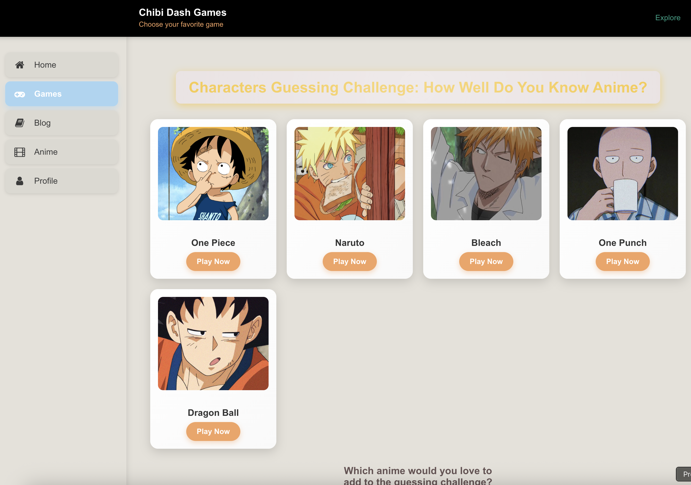Click the Games controller icon

[x=20, y=94]
